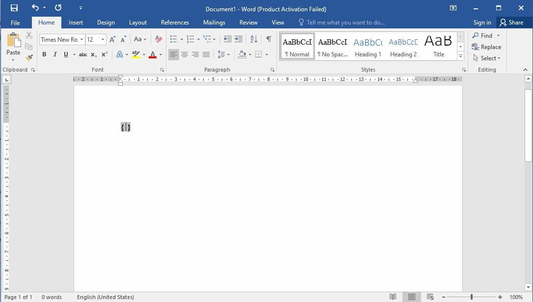Open the Design ribbon tab
The image size is (533, 302).
click(106, 22)
